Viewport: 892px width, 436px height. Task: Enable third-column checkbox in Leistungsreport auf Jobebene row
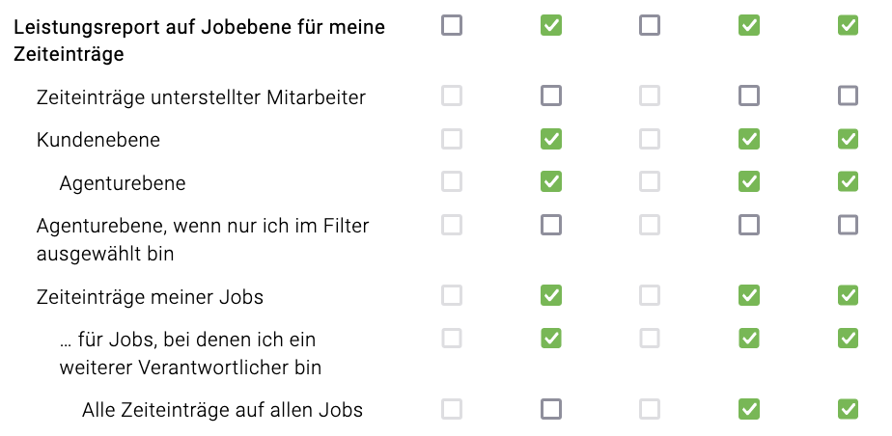(x=650, y=26)
